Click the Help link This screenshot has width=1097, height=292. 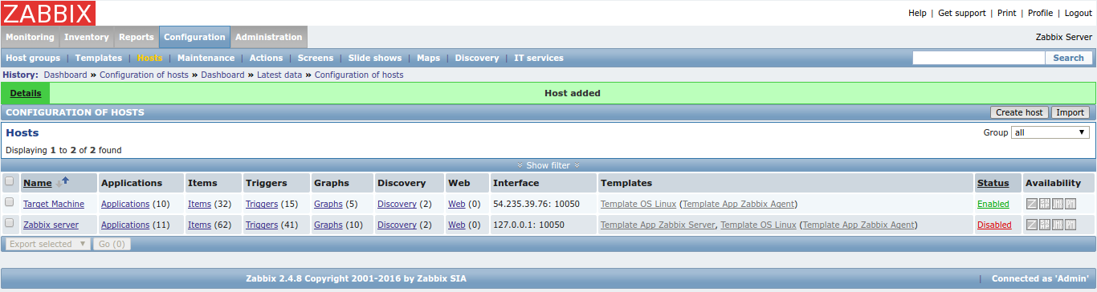[917, 13]
